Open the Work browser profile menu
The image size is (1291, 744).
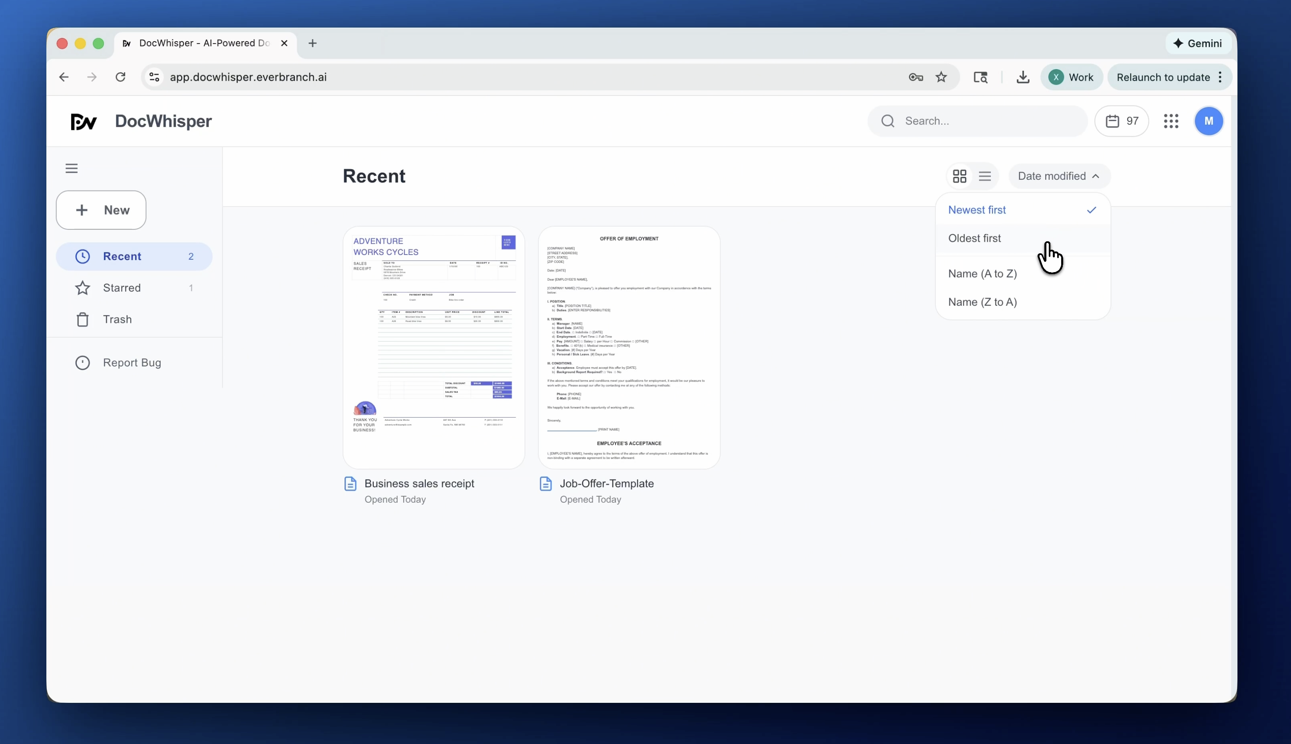pyautogui.click(x=1072, y=77)
